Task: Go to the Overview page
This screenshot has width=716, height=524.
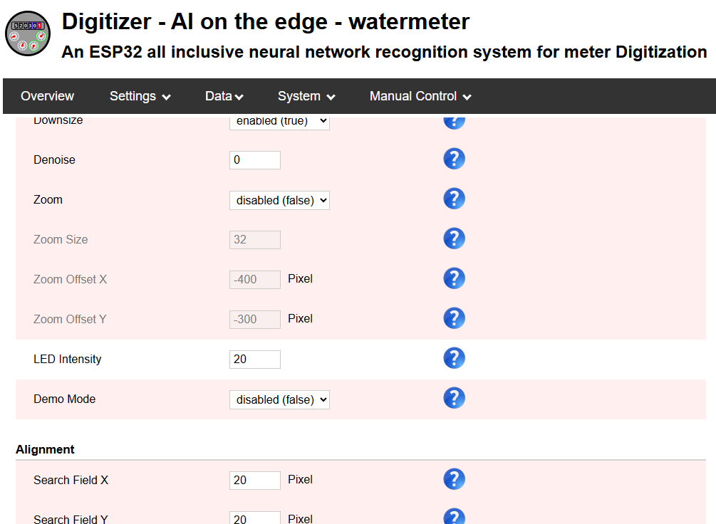Action: [48, 96]
